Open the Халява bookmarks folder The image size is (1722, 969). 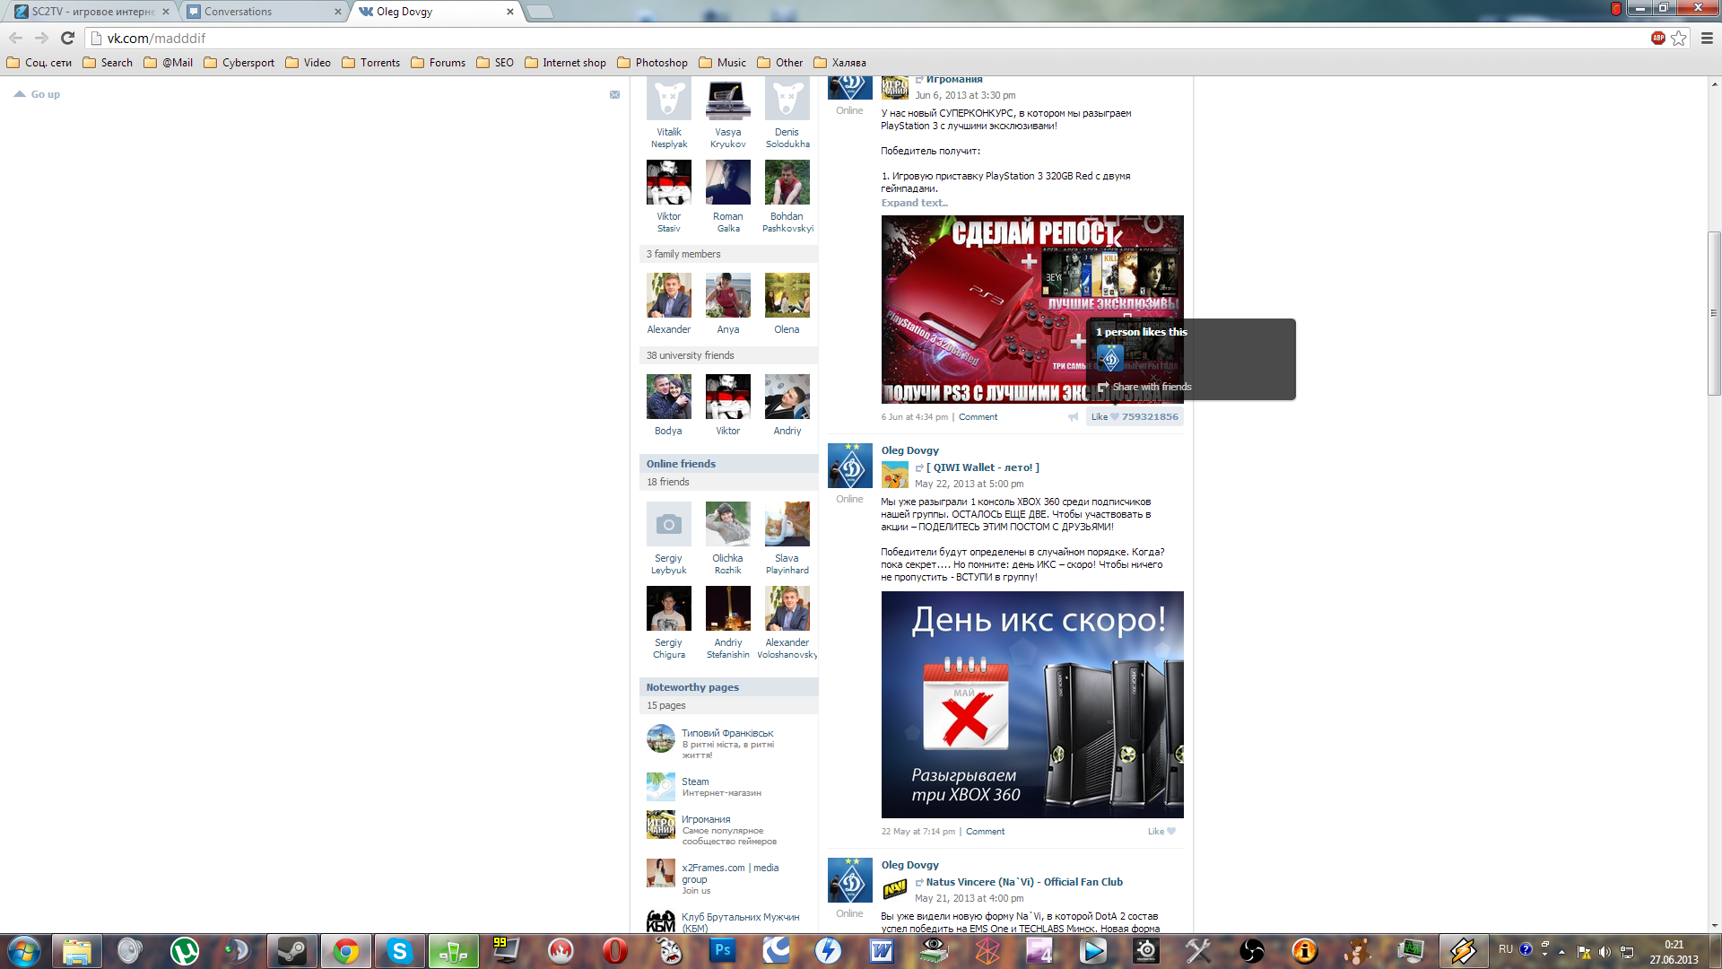click(x=839, y=63)
